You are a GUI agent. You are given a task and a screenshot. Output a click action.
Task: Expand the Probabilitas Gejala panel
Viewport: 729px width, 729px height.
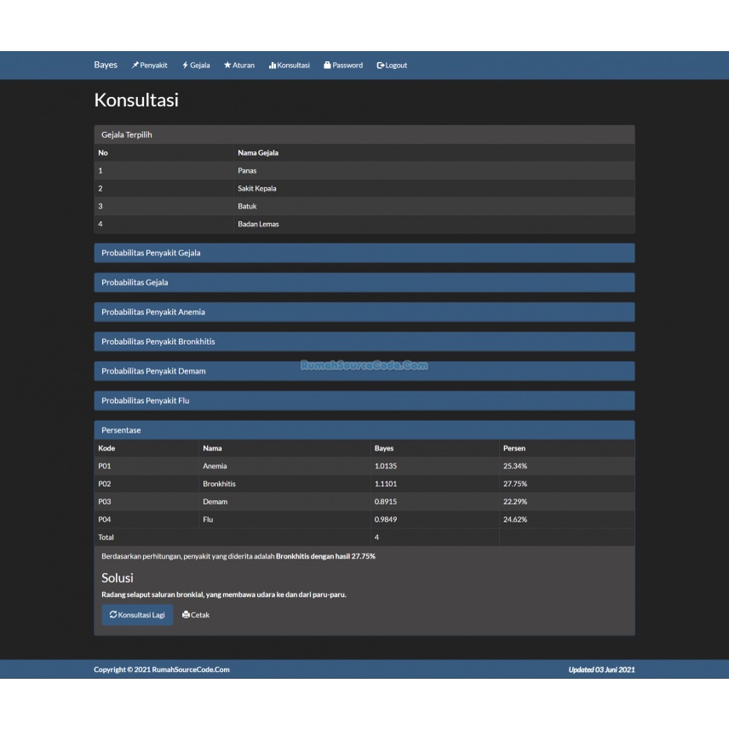(364, 282)
